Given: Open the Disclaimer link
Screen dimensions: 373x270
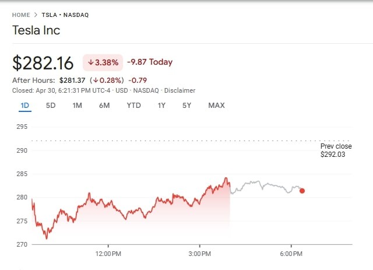Looking at the screenshot, I should tap(180, 90).
